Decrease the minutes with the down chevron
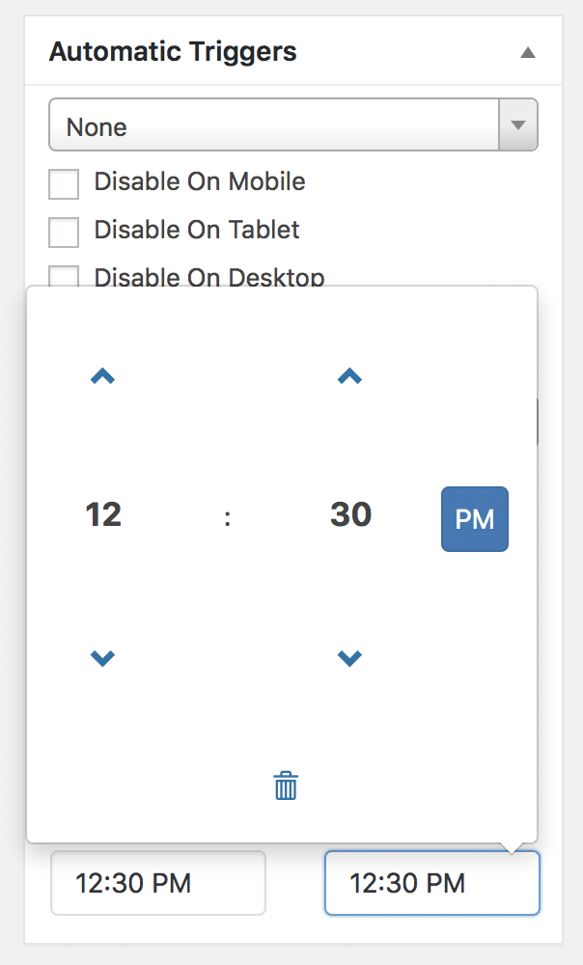The height and width of the screenshot is (965, 583). tap(349, 658)
